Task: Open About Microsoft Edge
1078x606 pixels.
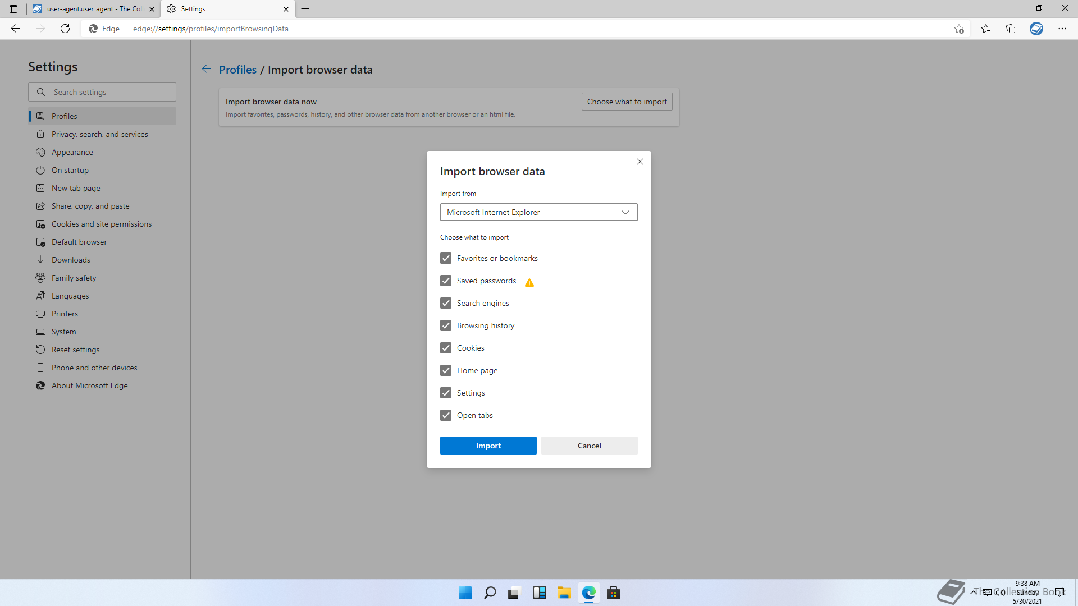Action: pos(102,385)
